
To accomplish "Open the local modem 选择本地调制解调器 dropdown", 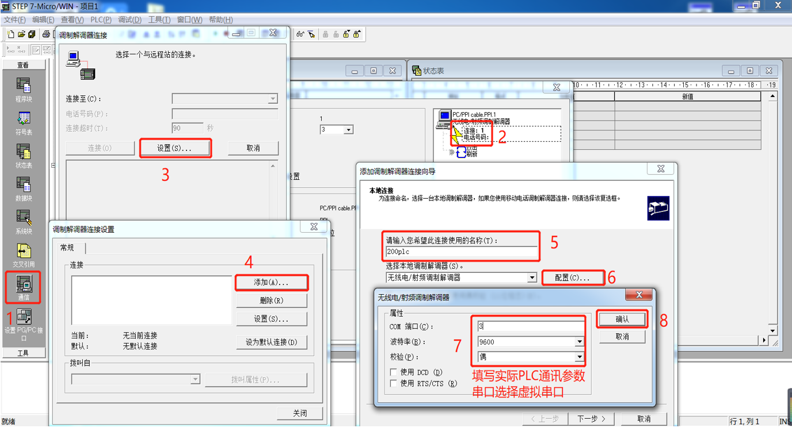I will click(532, 277).
